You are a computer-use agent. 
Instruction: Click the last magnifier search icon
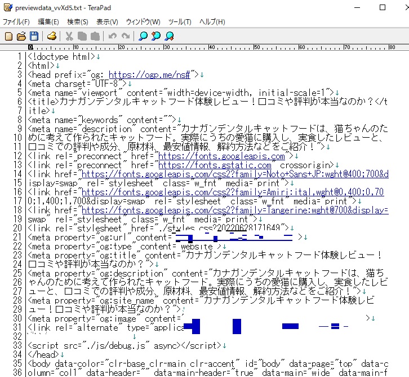click(x=169, y=36)
